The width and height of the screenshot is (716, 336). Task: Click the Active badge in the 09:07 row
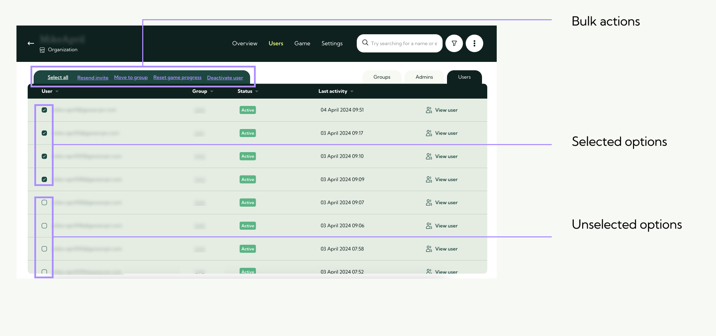tap(248, 202)
